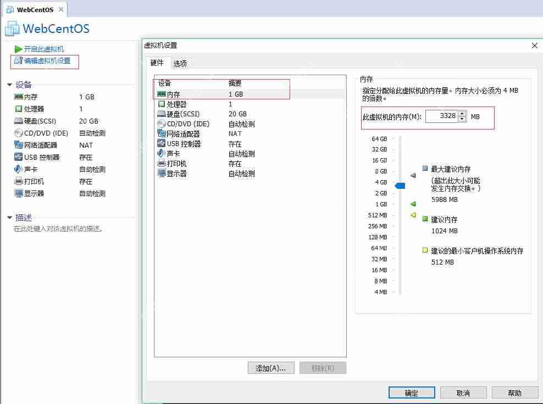Click the WebCentOS tab icon

[x=10, y=9]
